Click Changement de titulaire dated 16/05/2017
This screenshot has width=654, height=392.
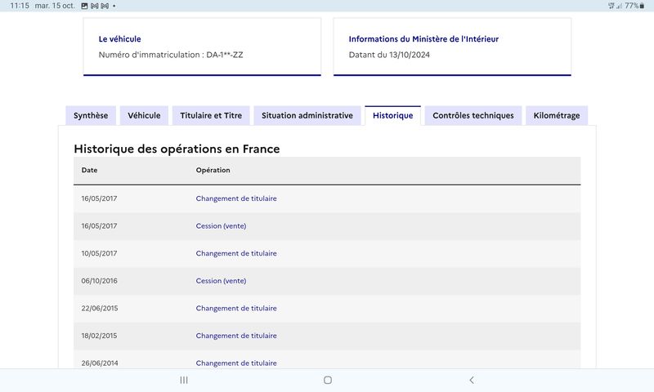point(236,198)
